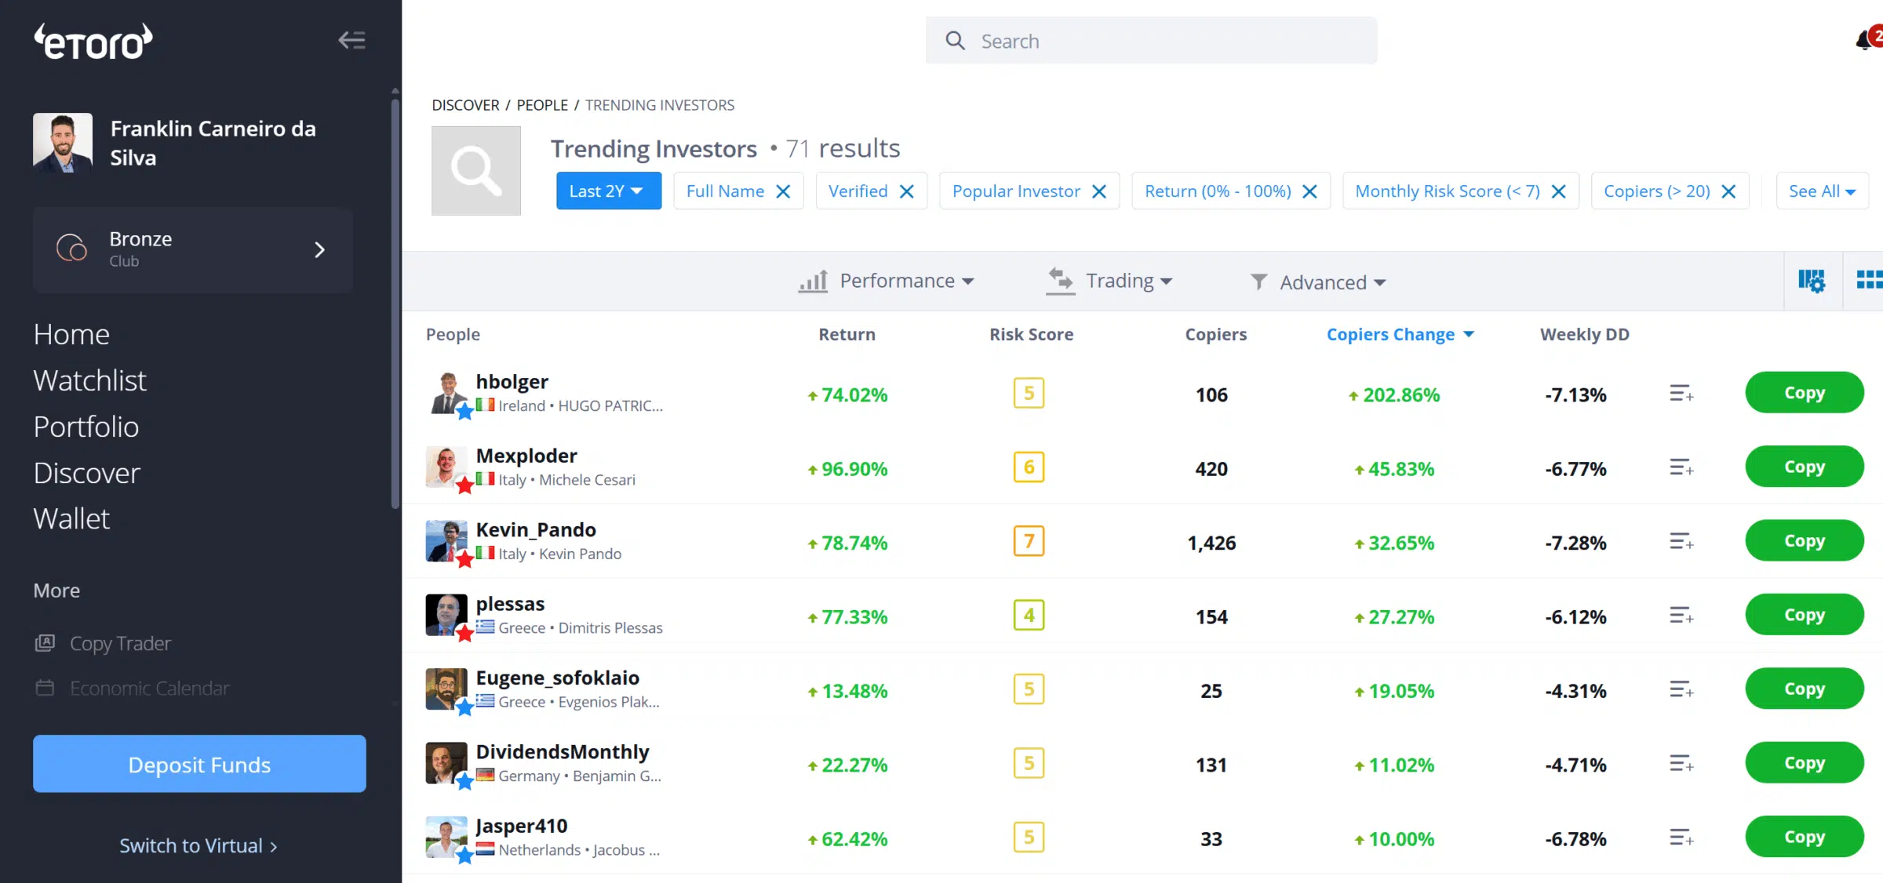
Task: Open the Last 2Y period dropdown
Action: pos(609,191)
